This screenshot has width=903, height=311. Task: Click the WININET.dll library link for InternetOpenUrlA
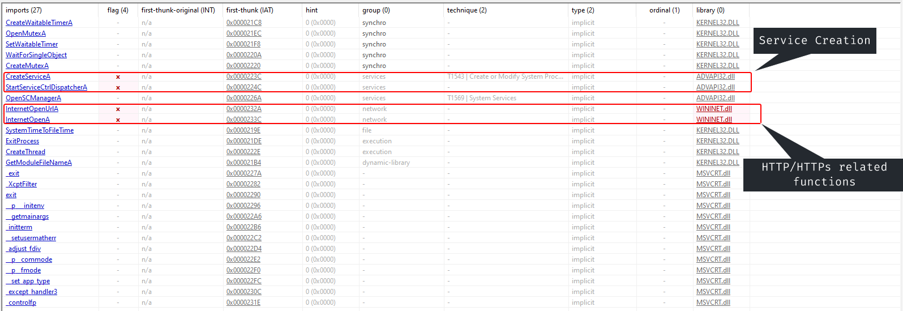coord(714,109)
